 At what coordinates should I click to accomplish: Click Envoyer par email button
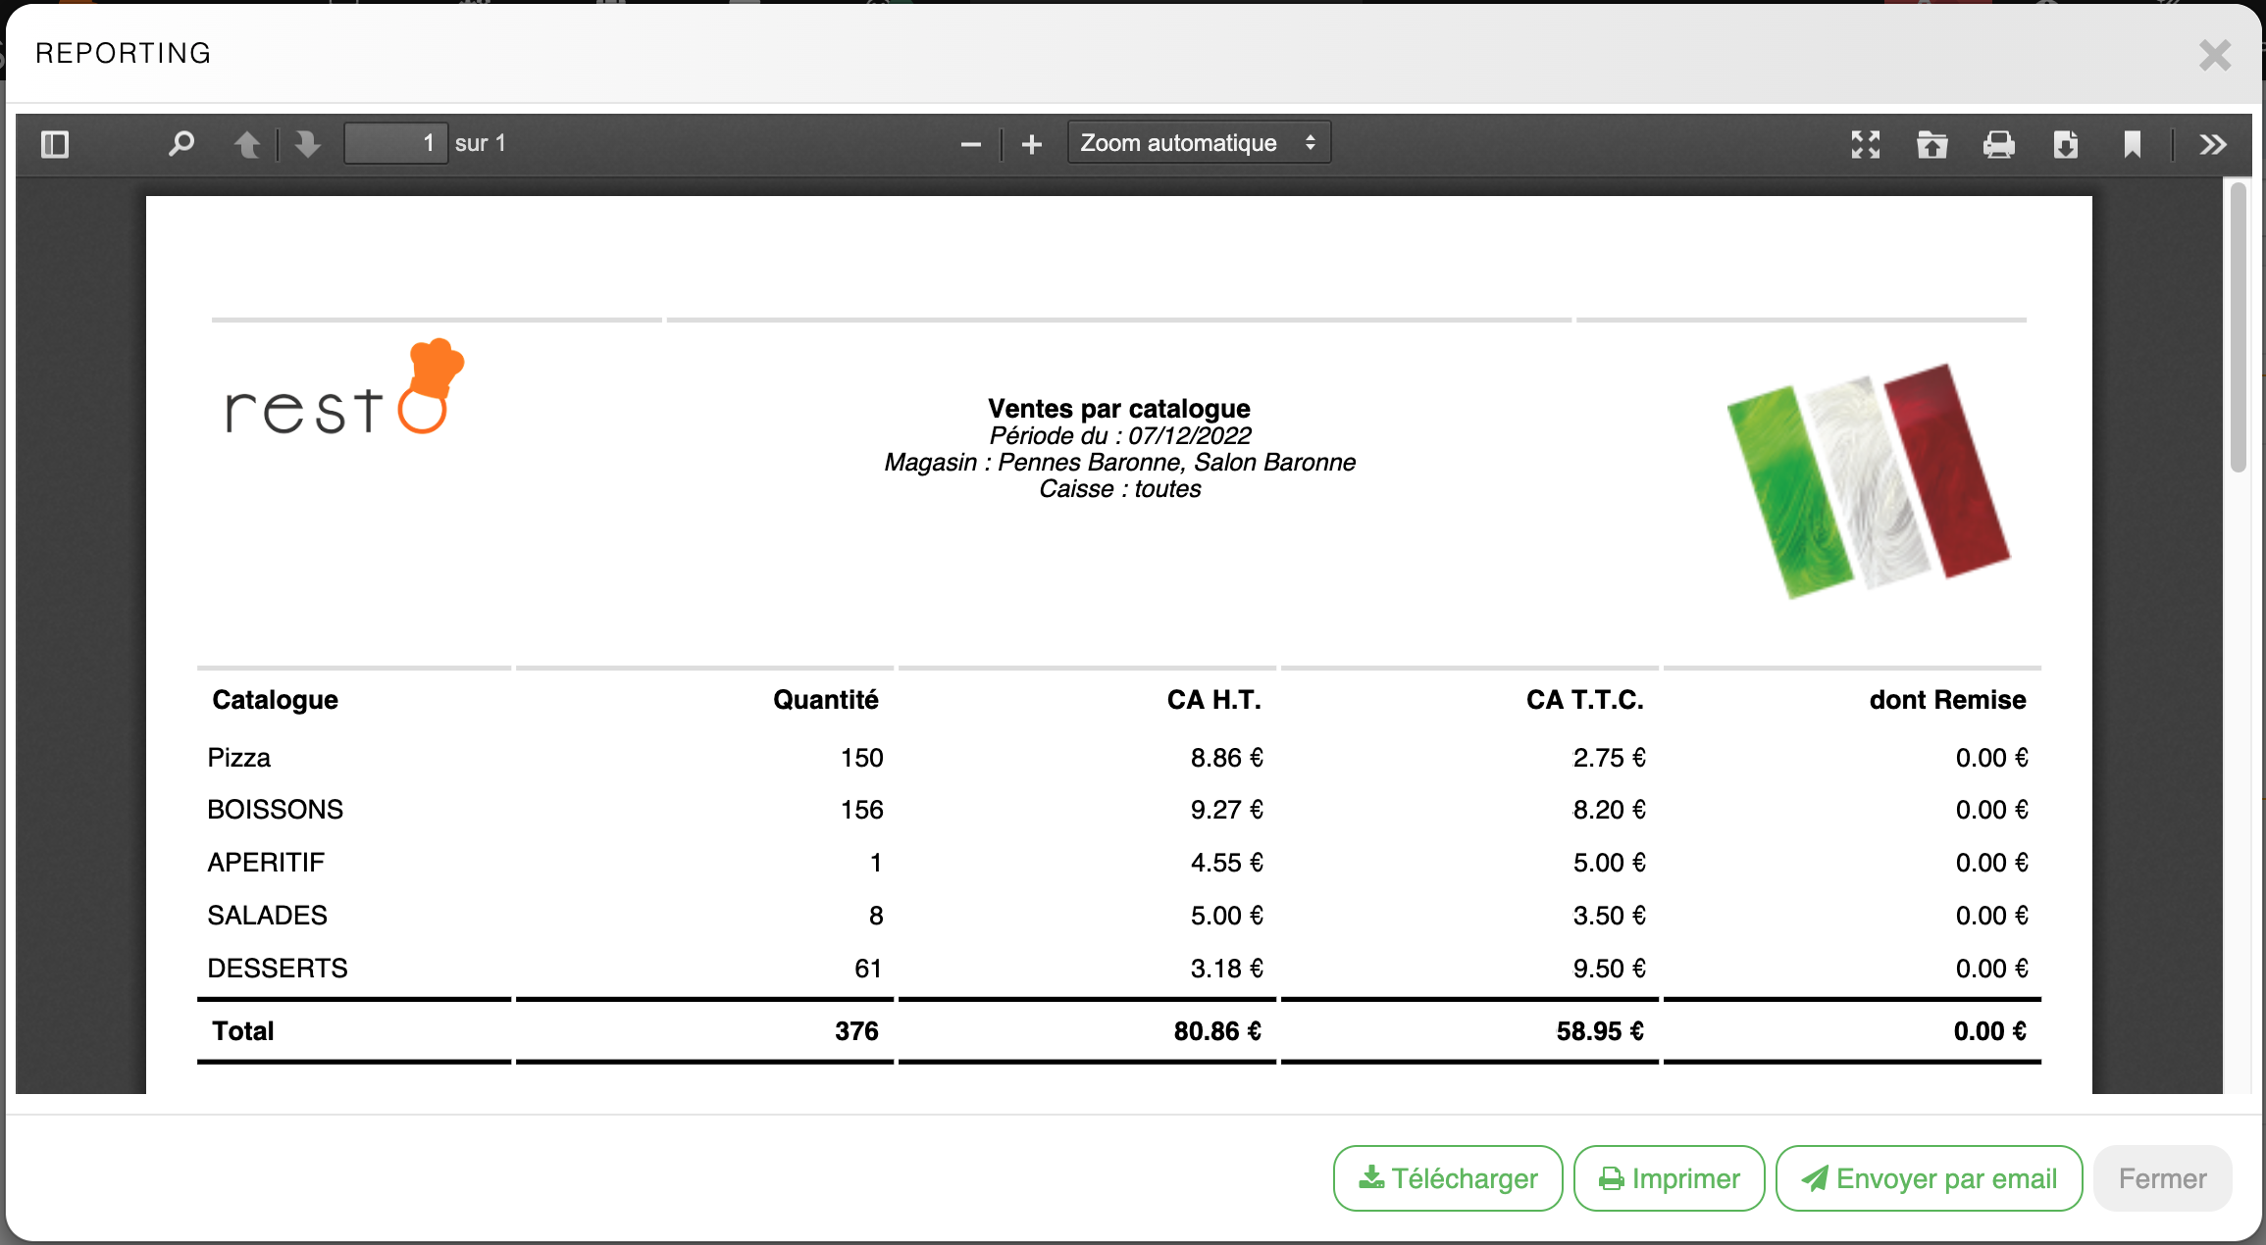tap(1929, 1177)
